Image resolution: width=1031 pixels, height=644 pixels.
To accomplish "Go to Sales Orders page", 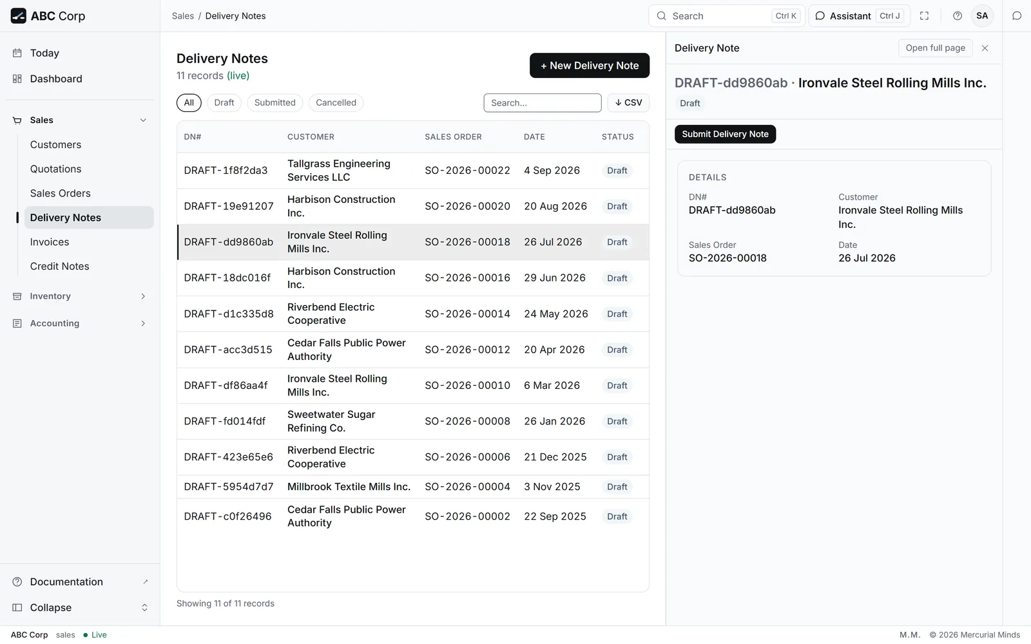I will tap(89, 193).
